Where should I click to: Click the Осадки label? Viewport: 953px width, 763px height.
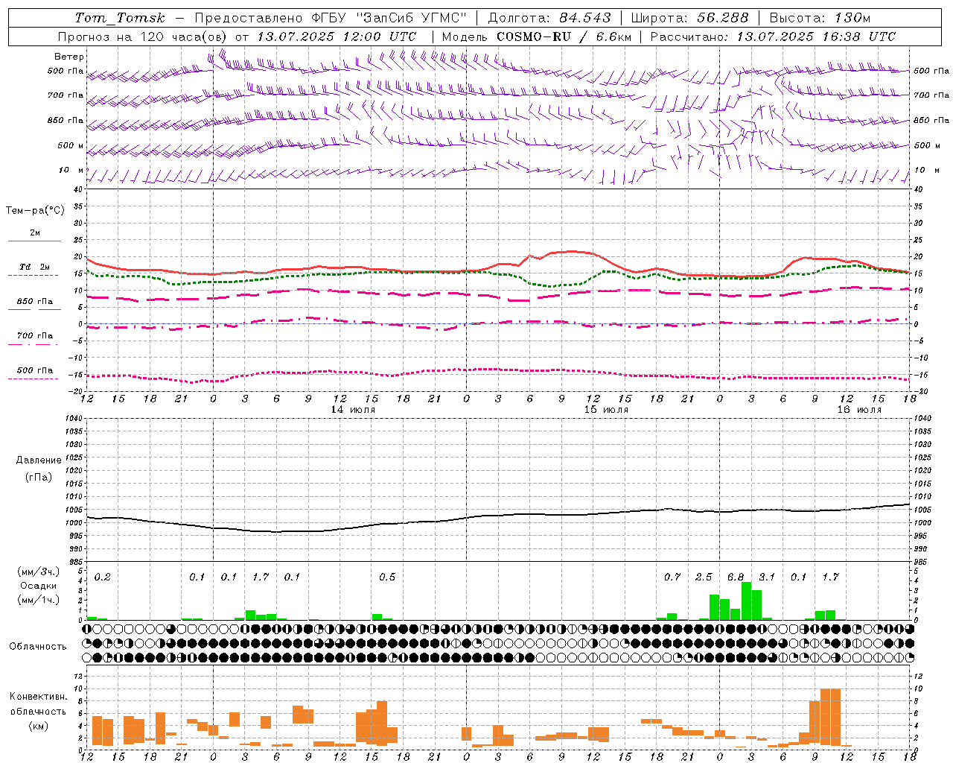point(39,586)
